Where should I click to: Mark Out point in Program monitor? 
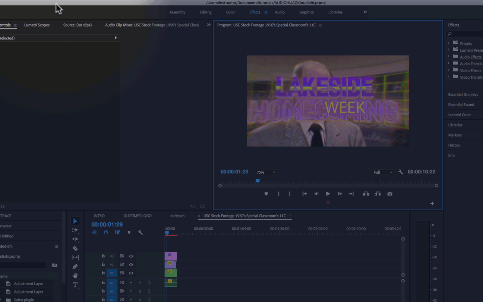coord(289,194)
